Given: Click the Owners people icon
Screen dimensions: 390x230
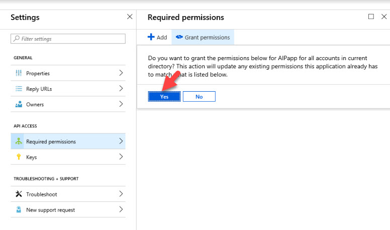Looking at the screenshot, I should [19, 104].
